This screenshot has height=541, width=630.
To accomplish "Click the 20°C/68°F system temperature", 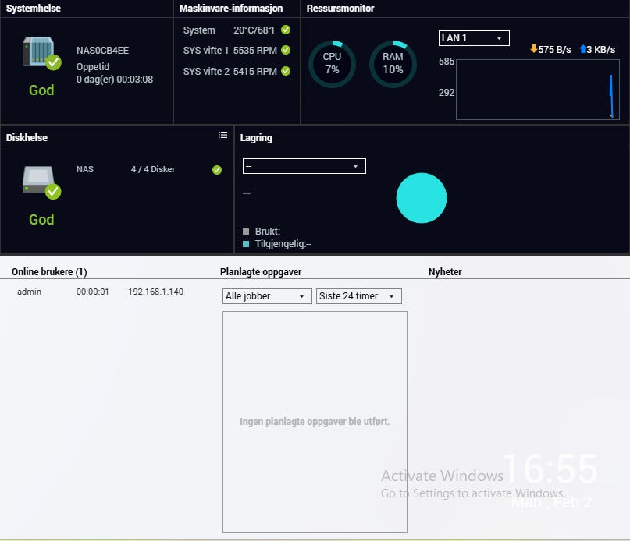I will [255, 30].
